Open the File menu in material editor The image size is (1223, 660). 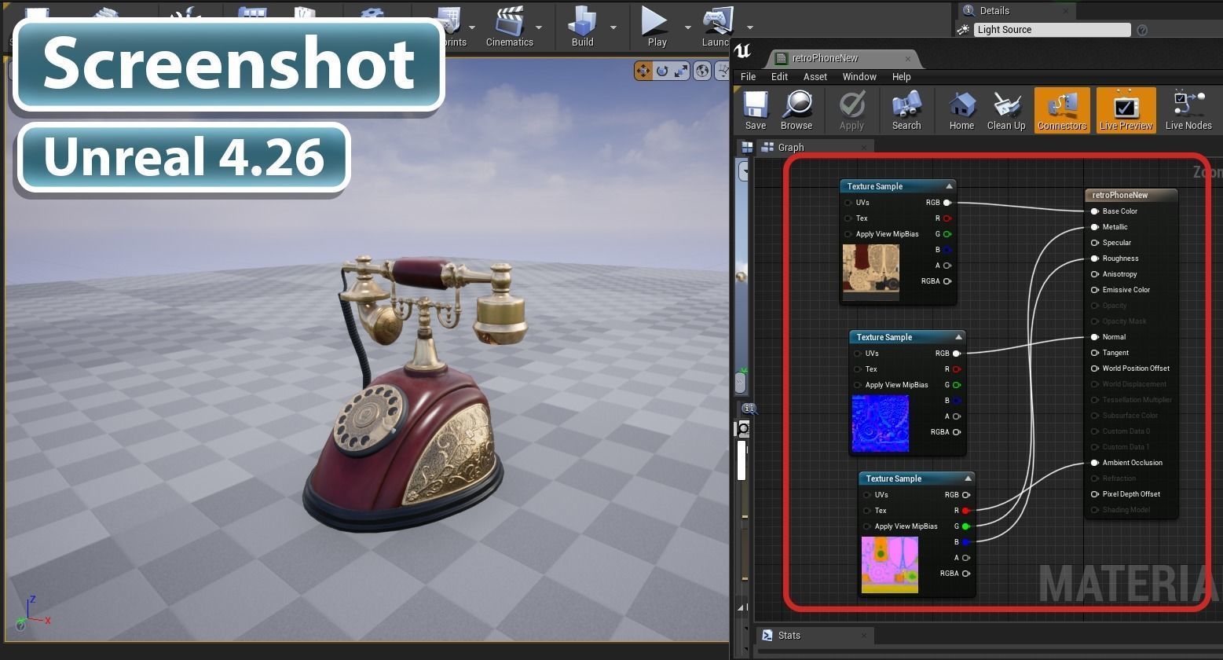(x=748, y=77)
